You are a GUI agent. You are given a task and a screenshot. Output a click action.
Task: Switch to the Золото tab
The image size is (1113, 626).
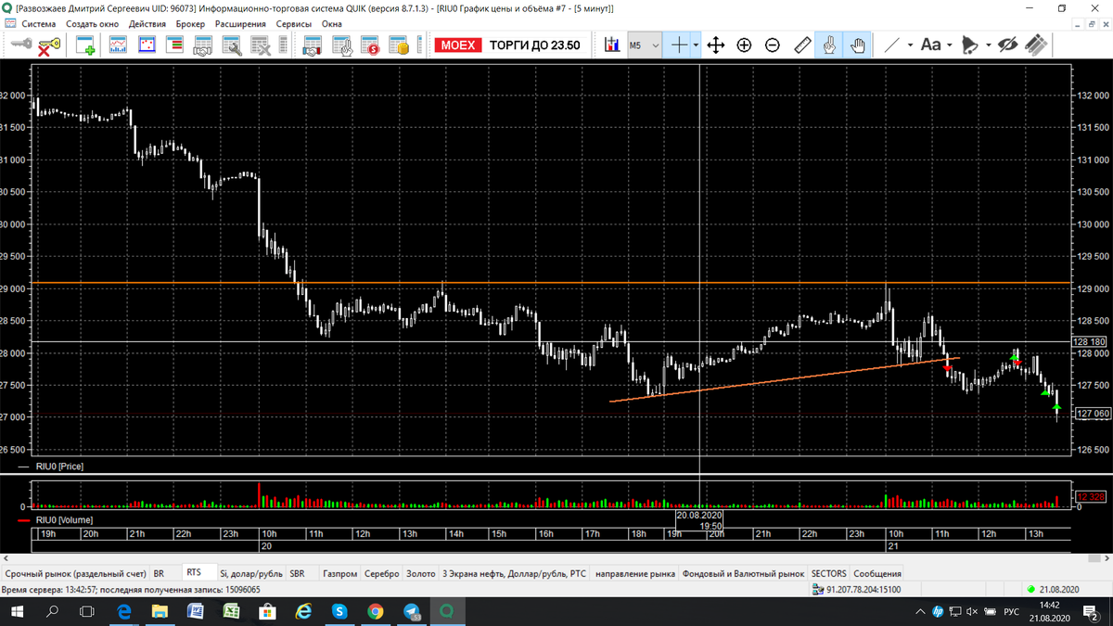(421, 574)
